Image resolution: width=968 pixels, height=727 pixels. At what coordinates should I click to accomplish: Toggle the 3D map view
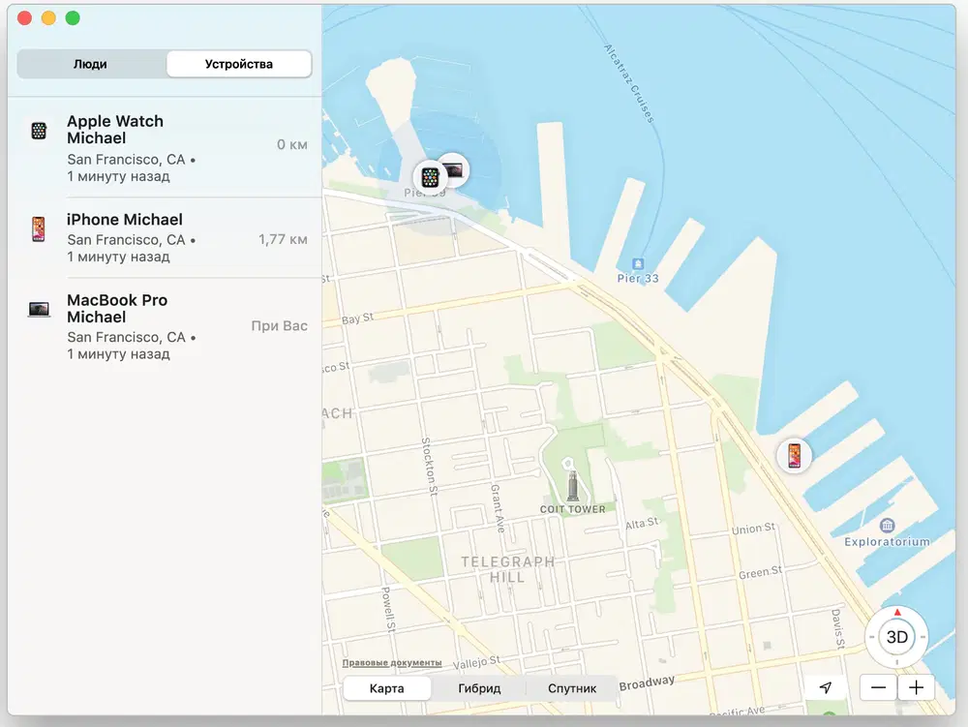click(x=897, y=637)
